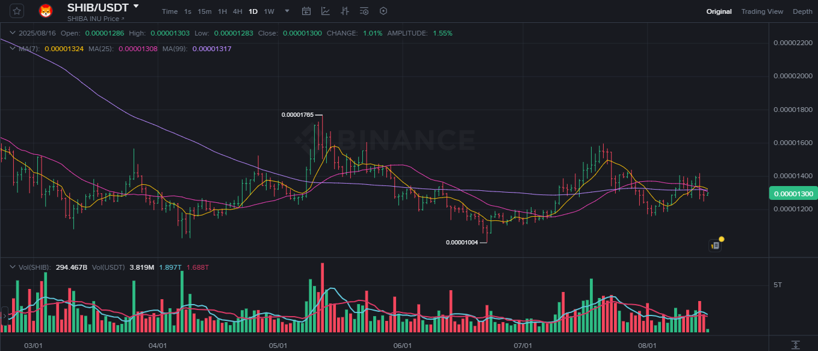Click the 0.00002000 price axis label
818x351 pixels.
tap(793, 76)
